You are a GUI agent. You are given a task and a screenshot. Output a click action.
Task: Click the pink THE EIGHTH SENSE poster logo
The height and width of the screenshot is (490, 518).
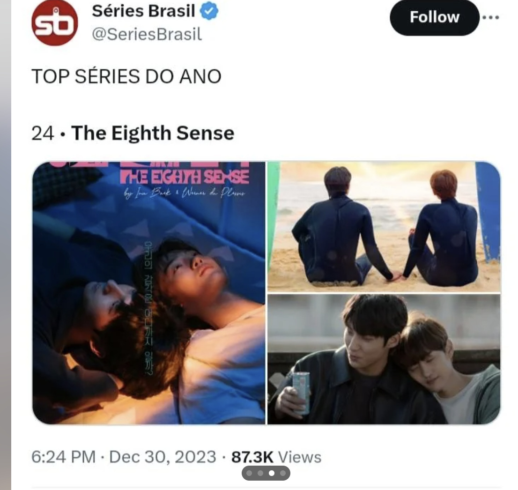(185, 178)
